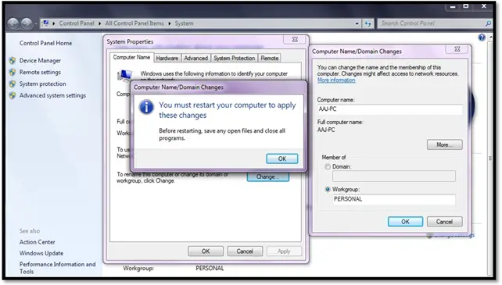The image size is (502, 285).
Task: Open Remote settings link
Action: coord(40,73)
